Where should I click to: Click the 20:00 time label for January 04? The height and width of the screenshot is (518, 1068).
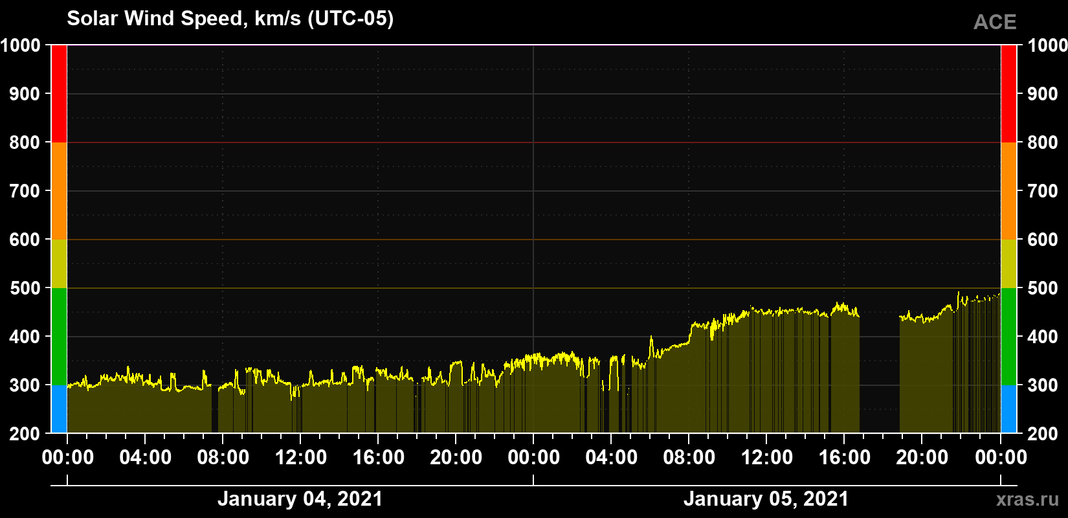click(x=456, y=458)
